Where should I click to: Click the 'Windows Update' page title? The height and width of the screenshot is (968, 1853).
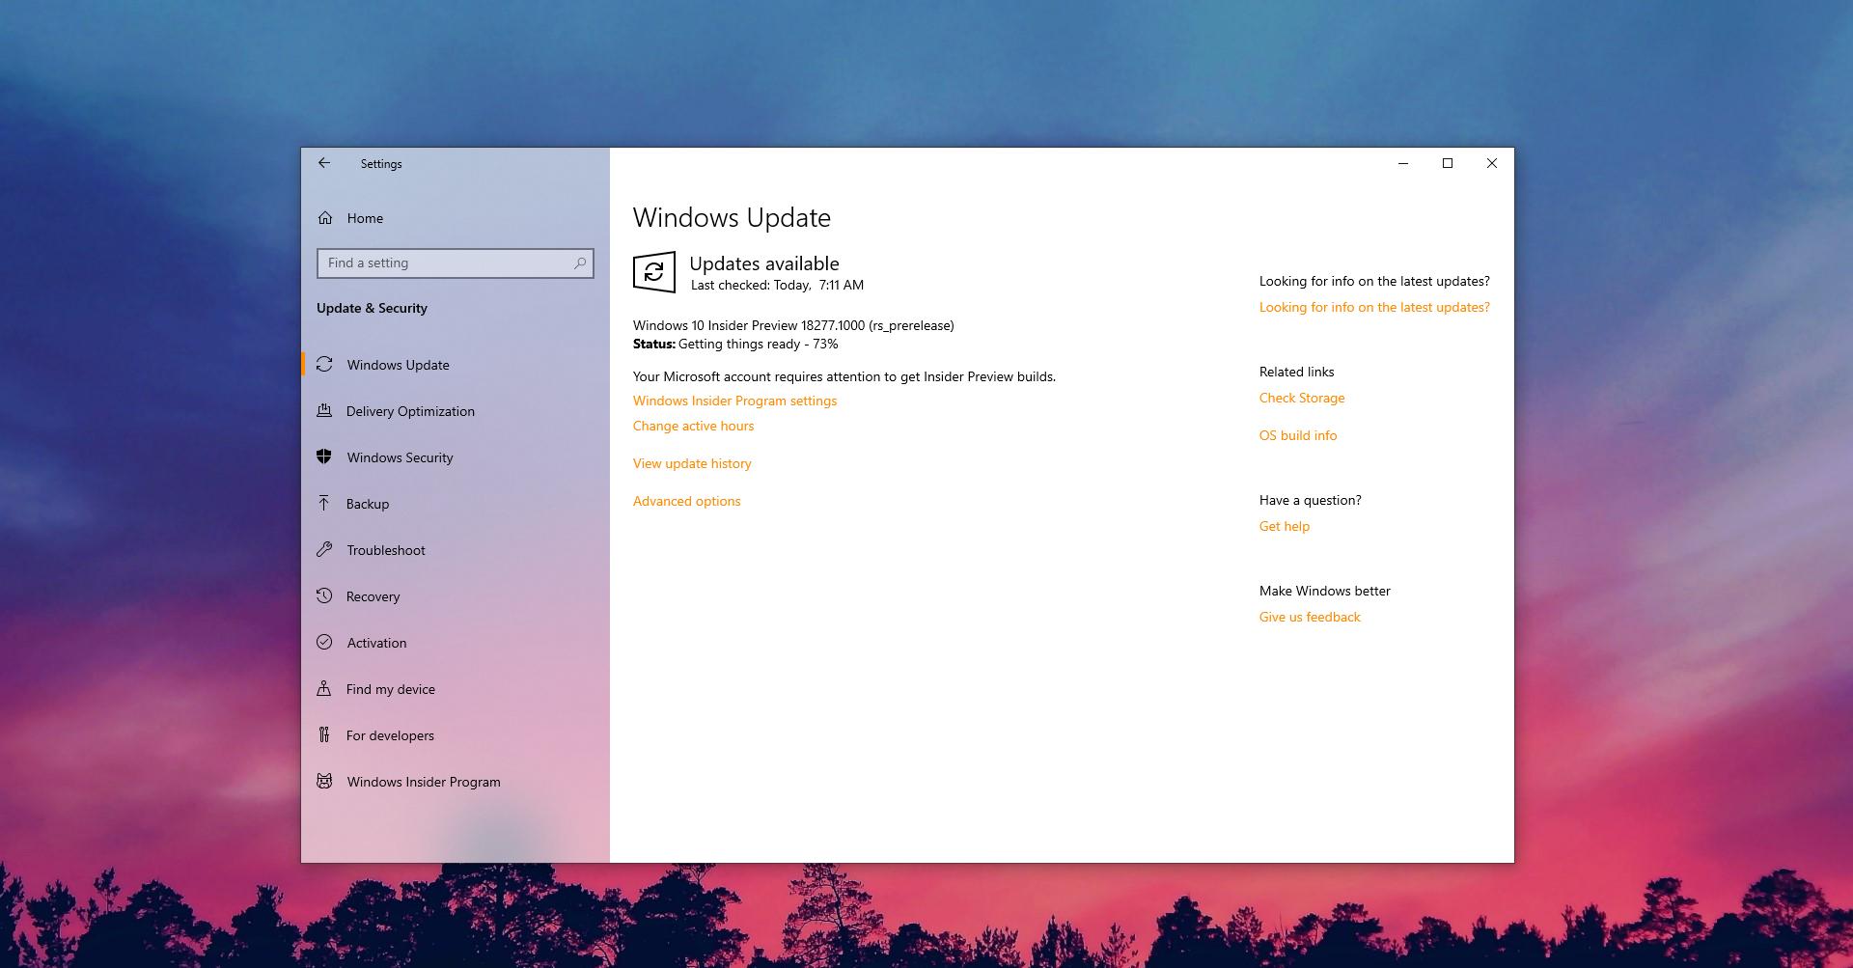(x=732, y=217)
